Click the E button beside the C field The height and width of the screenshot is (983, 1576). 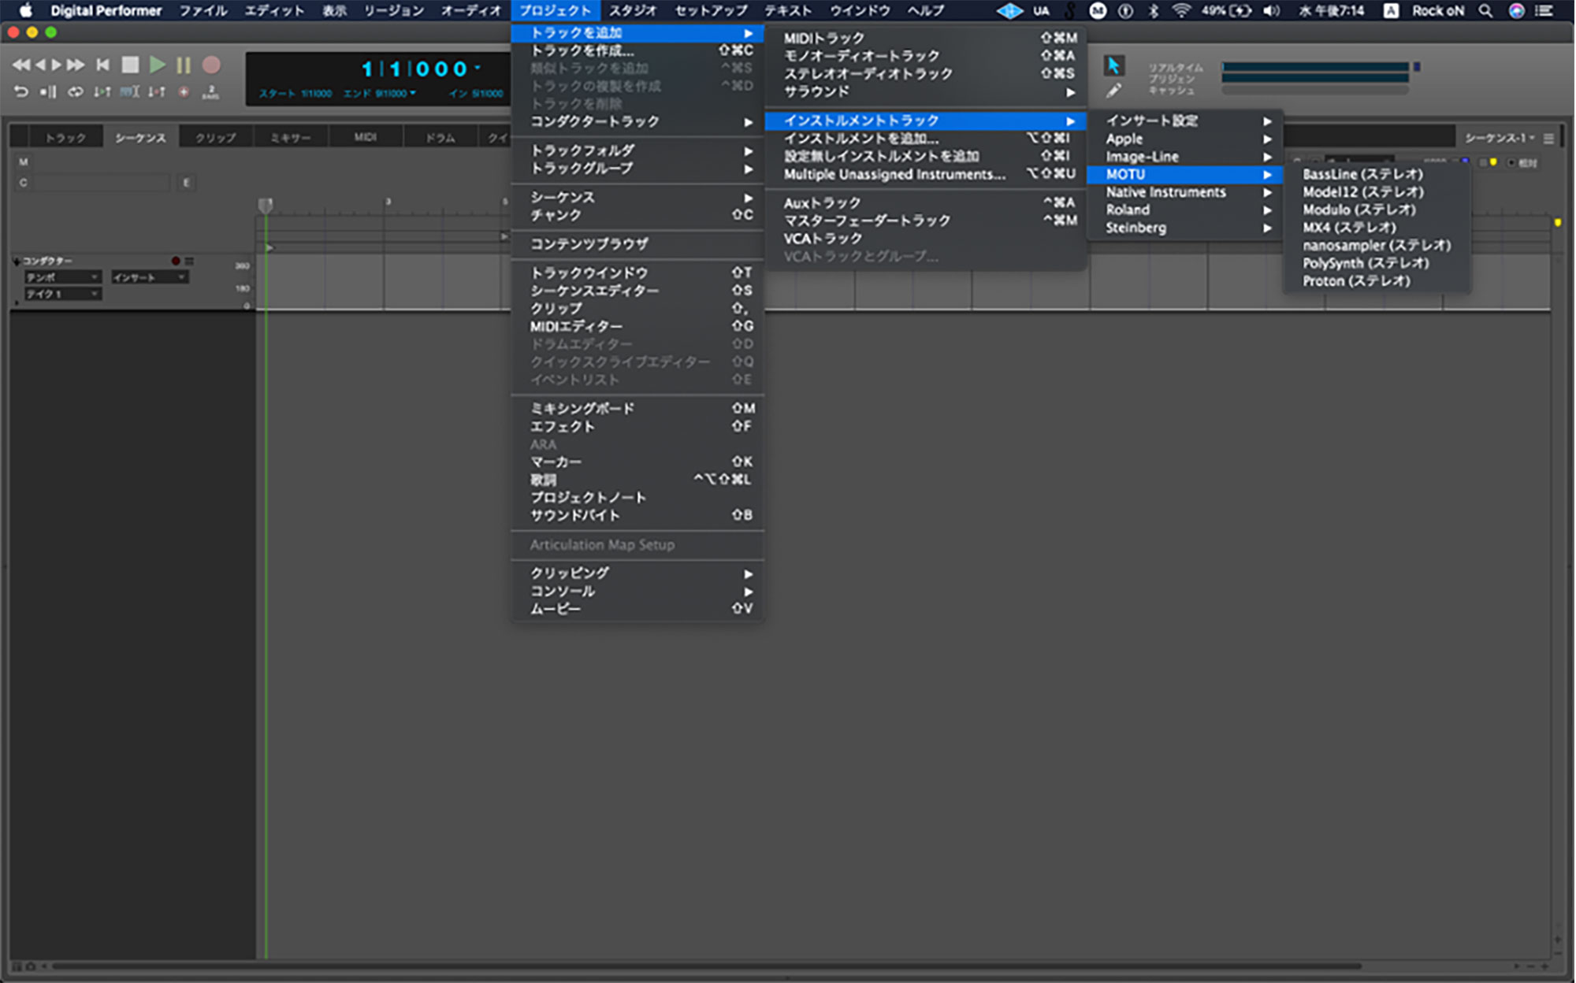pyautogui.click(x=186, y=182)
